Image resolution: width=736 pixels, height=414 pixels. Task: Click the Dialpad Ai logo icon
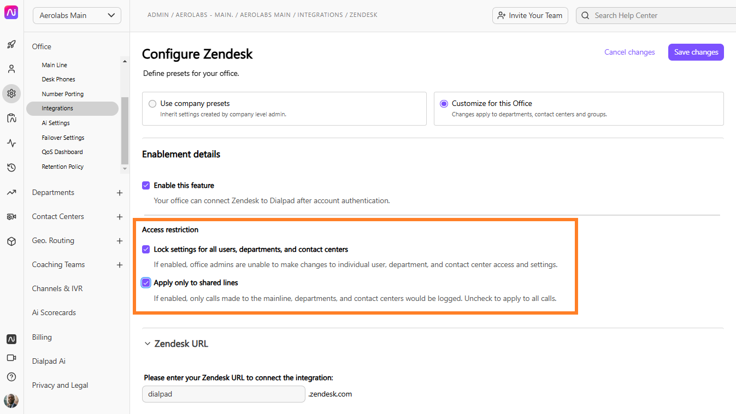tap(11, 13)
